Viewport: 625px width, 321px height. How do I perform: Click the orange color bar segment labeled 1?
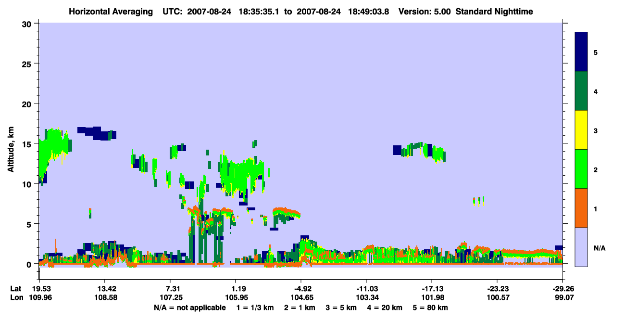pyautogui.click(x=581, y=208)
